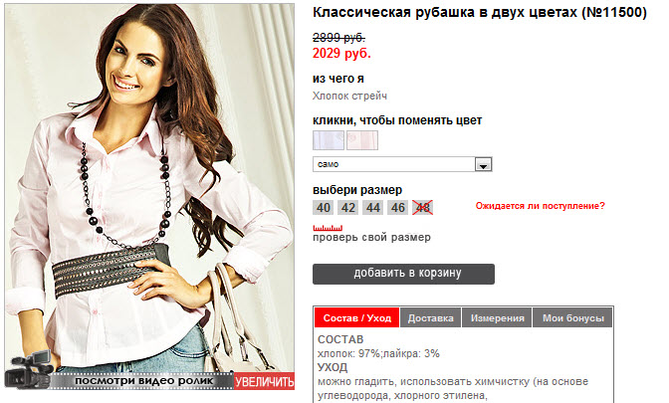Click the добавить в корзину button
The image size is (669, 403).
(403, 274)
